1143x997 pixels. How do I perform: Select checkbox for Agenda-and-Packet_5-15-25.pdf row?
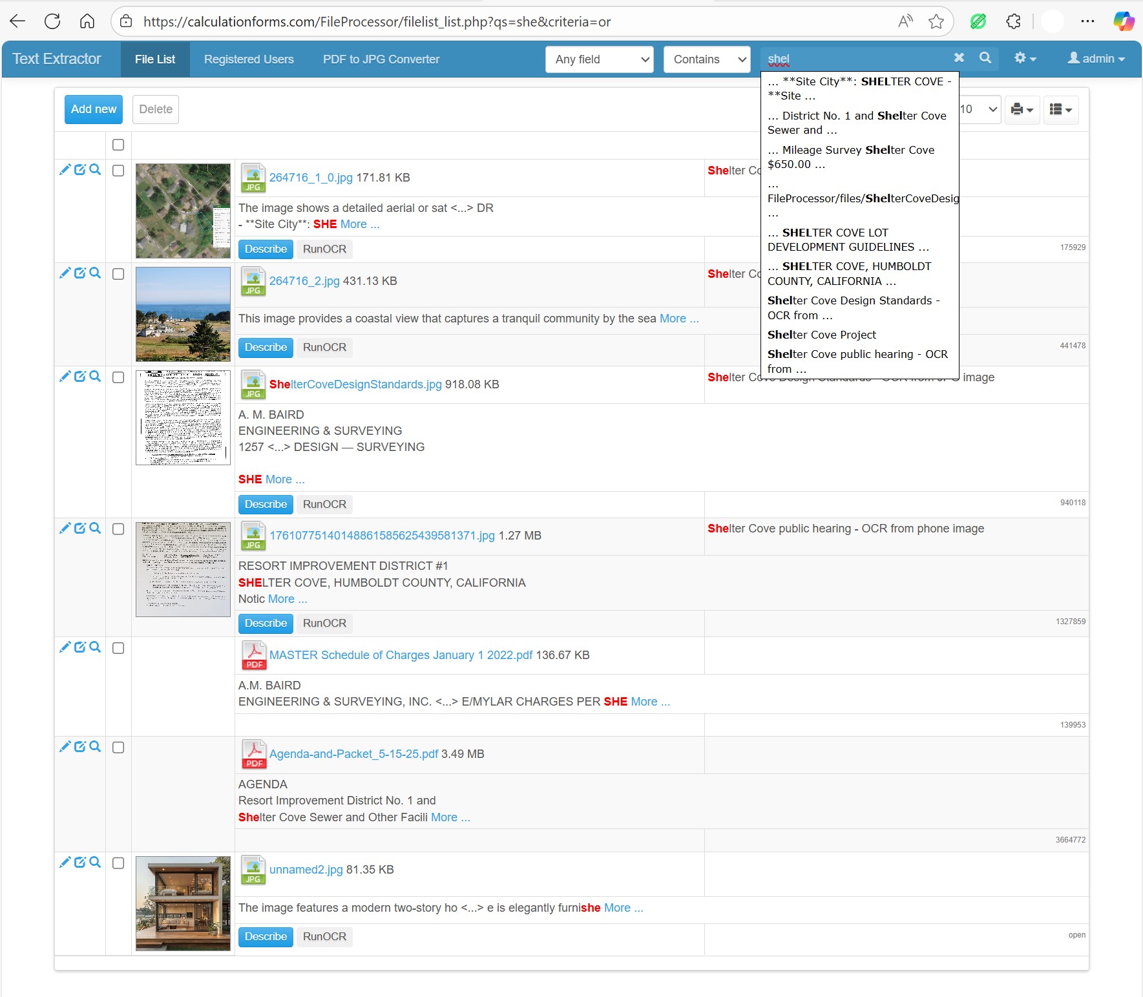point(118,748)
